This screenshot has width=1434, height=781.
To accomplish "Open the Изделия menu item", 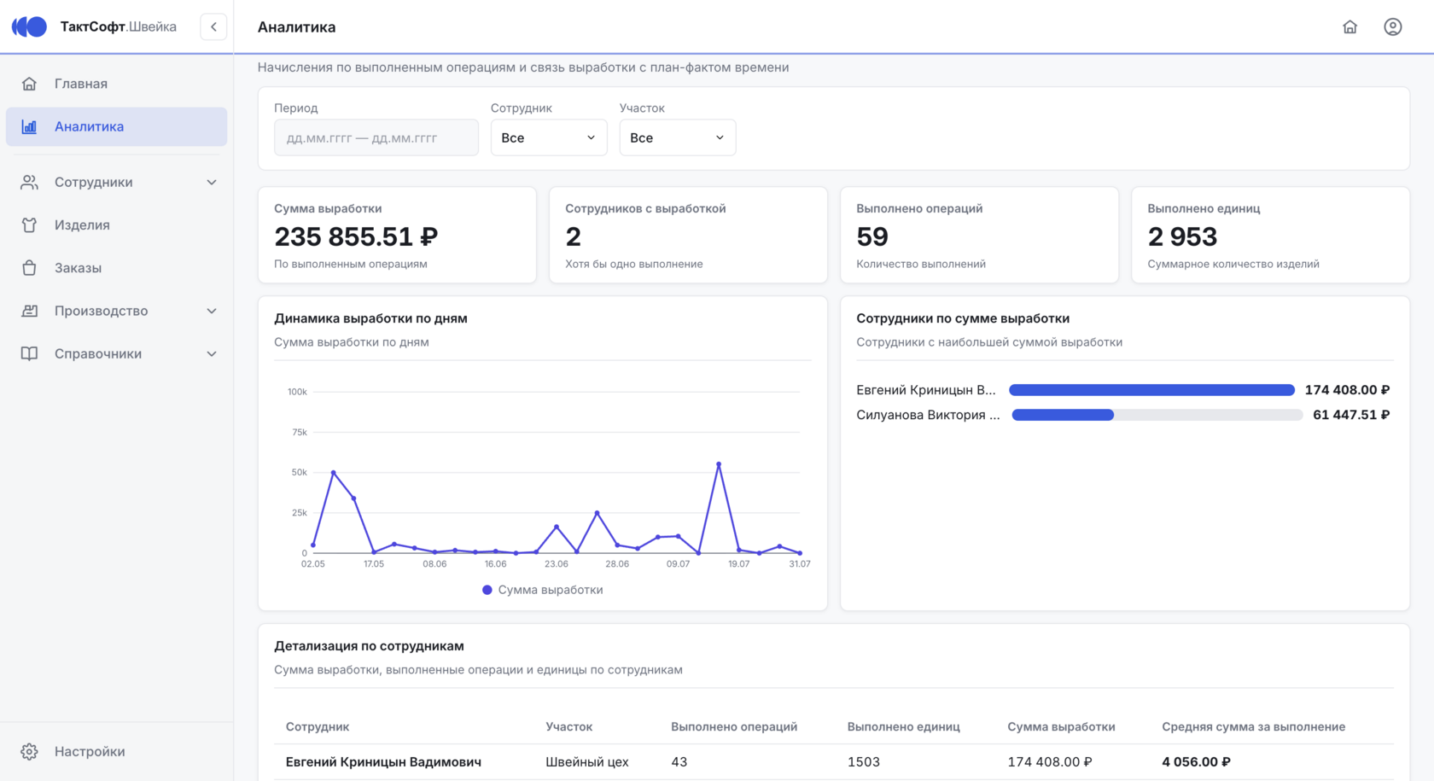I will coord(117,225).
